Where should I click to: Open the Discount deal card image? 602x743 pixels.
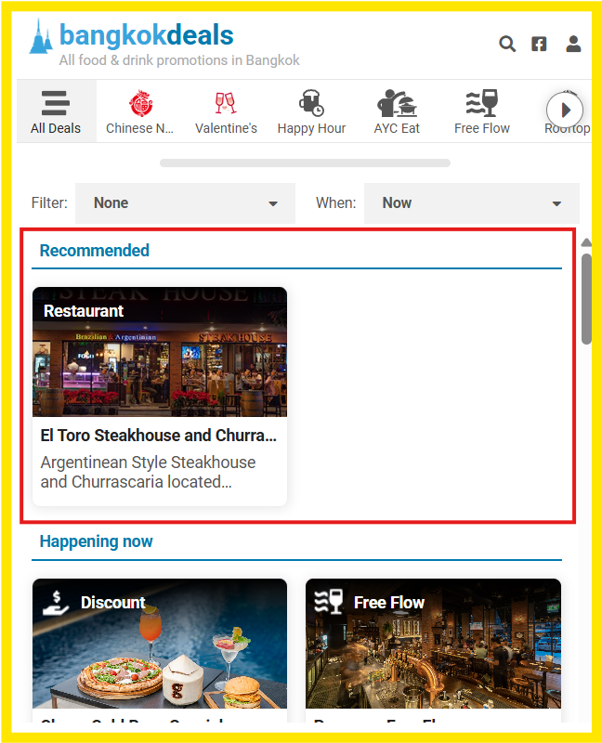pyautogui.click(x=160, y=650)
